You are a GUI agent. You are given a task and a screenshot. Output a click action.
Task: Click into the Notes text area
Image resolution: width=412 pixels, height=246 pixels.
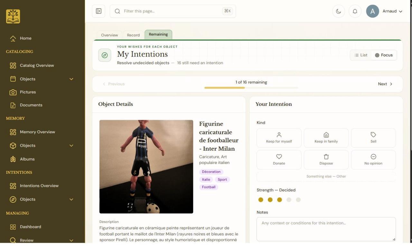point(326,229)
